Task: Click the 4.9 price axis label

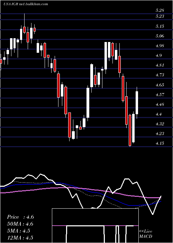Action: point(158,56)
